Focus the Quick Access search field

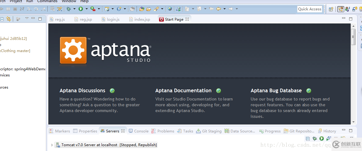coord(310,9)
